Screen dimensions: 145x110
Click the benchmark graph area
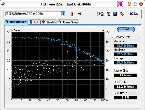coord(58,65)
